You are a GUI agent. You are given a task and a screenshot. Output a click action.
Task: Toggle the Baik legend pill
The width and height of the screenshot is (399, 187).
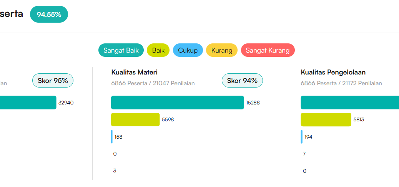point(158,50)
